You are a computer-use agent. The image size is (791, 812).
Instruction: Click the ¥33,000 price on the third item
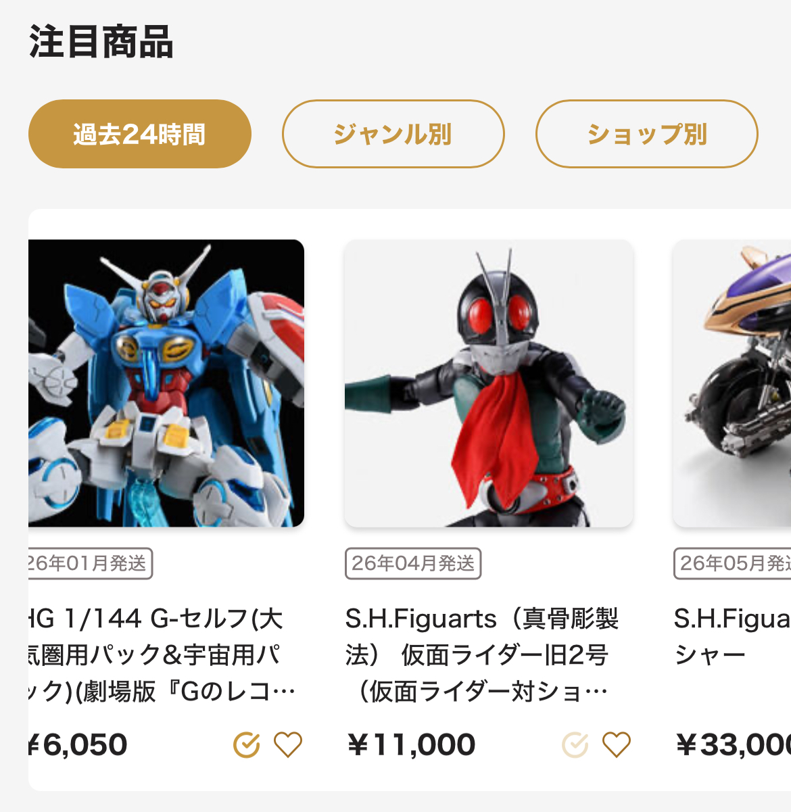(x=733, y=745)
